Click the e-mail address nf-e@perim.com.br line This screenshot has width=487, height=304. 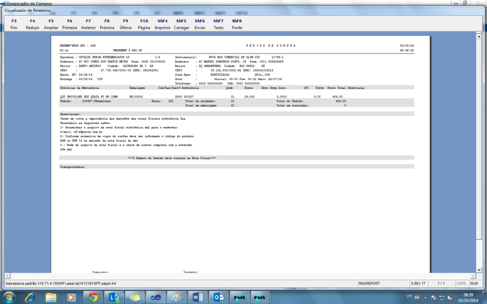81,132
